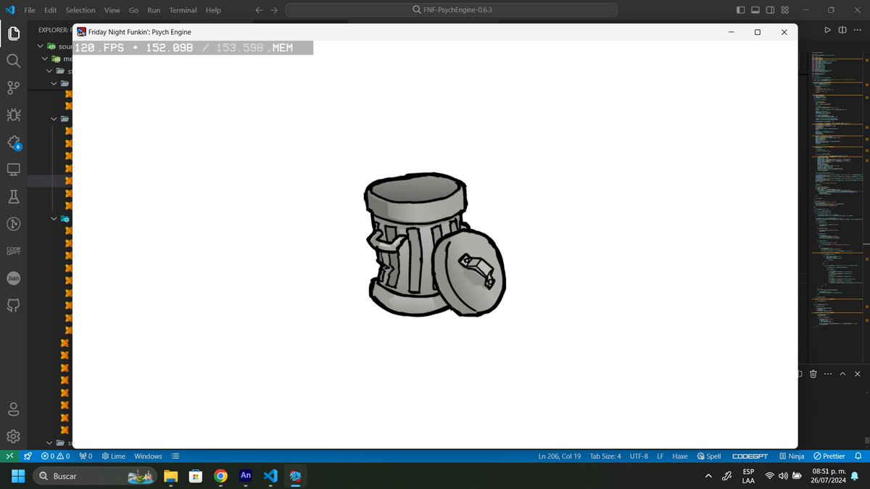870x489 pixels.
Task: Open the Source Control view
Action: [x=13, y=88]
